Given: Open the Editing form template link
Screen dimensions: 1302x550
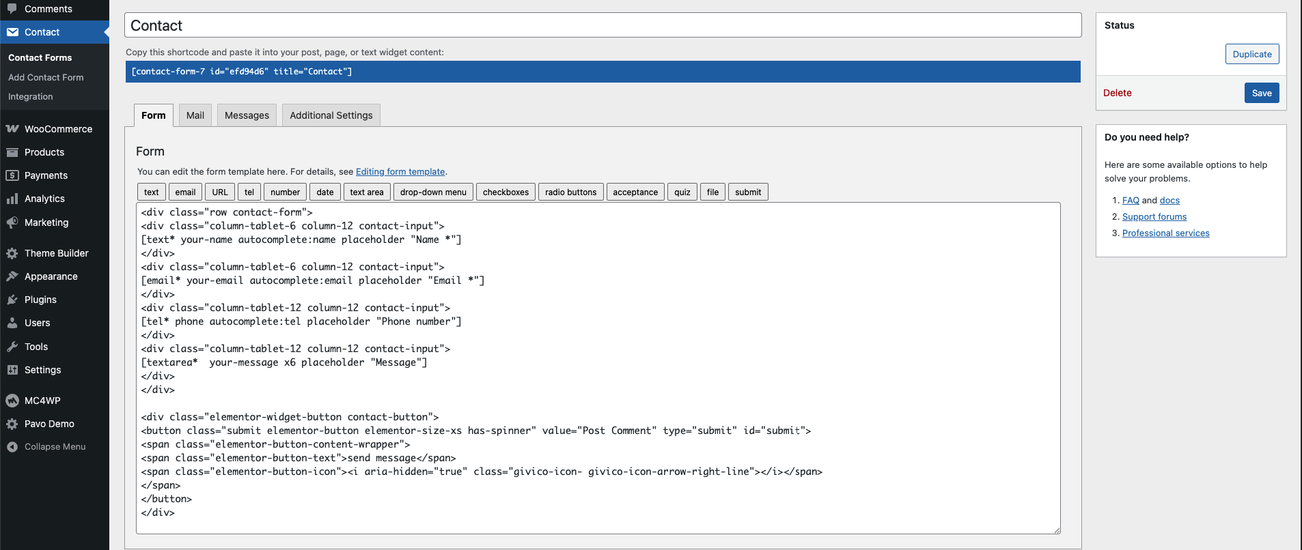Looking at the screenshot, I should coord(400,172).
